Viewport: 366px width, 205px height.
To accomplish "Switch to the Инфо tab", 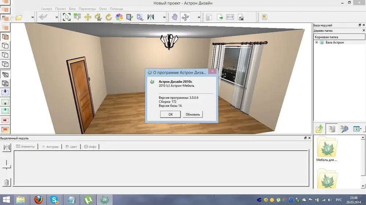I will tap(90, 147).
